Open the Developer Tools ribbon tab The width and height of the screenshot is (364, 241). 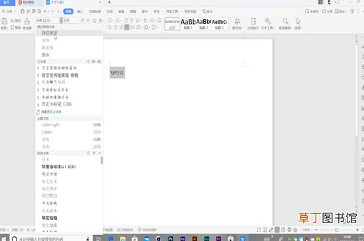[x=172, y=11]
